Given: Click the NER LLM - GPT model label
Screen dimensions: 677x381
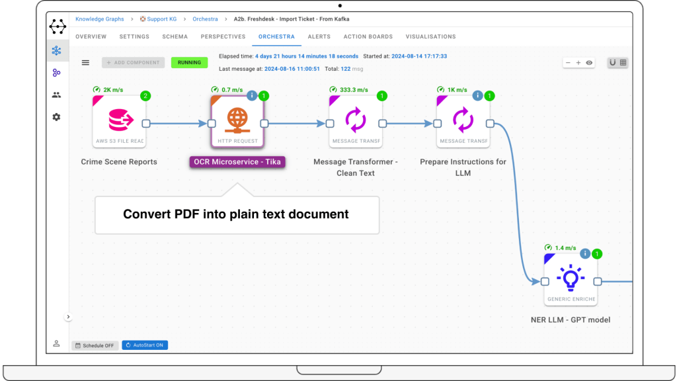Looking at the screenshot, I should [x=571, y=320].
